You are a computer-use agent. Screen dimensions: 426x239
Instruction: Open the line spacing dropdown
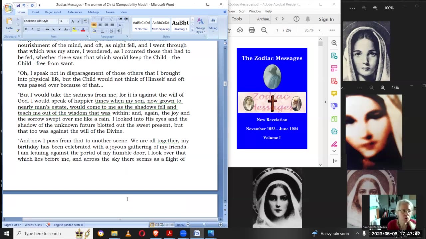click(x=120, y=25)
